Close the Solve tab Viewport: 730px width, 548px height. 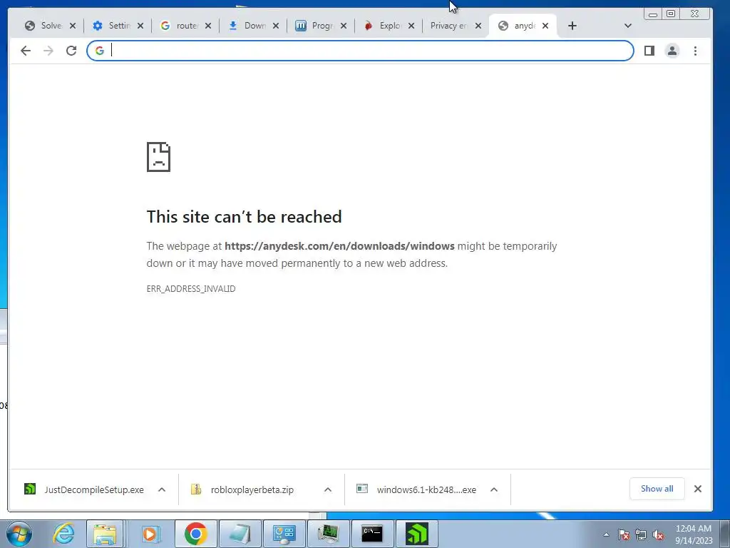[x=73, y=26]
